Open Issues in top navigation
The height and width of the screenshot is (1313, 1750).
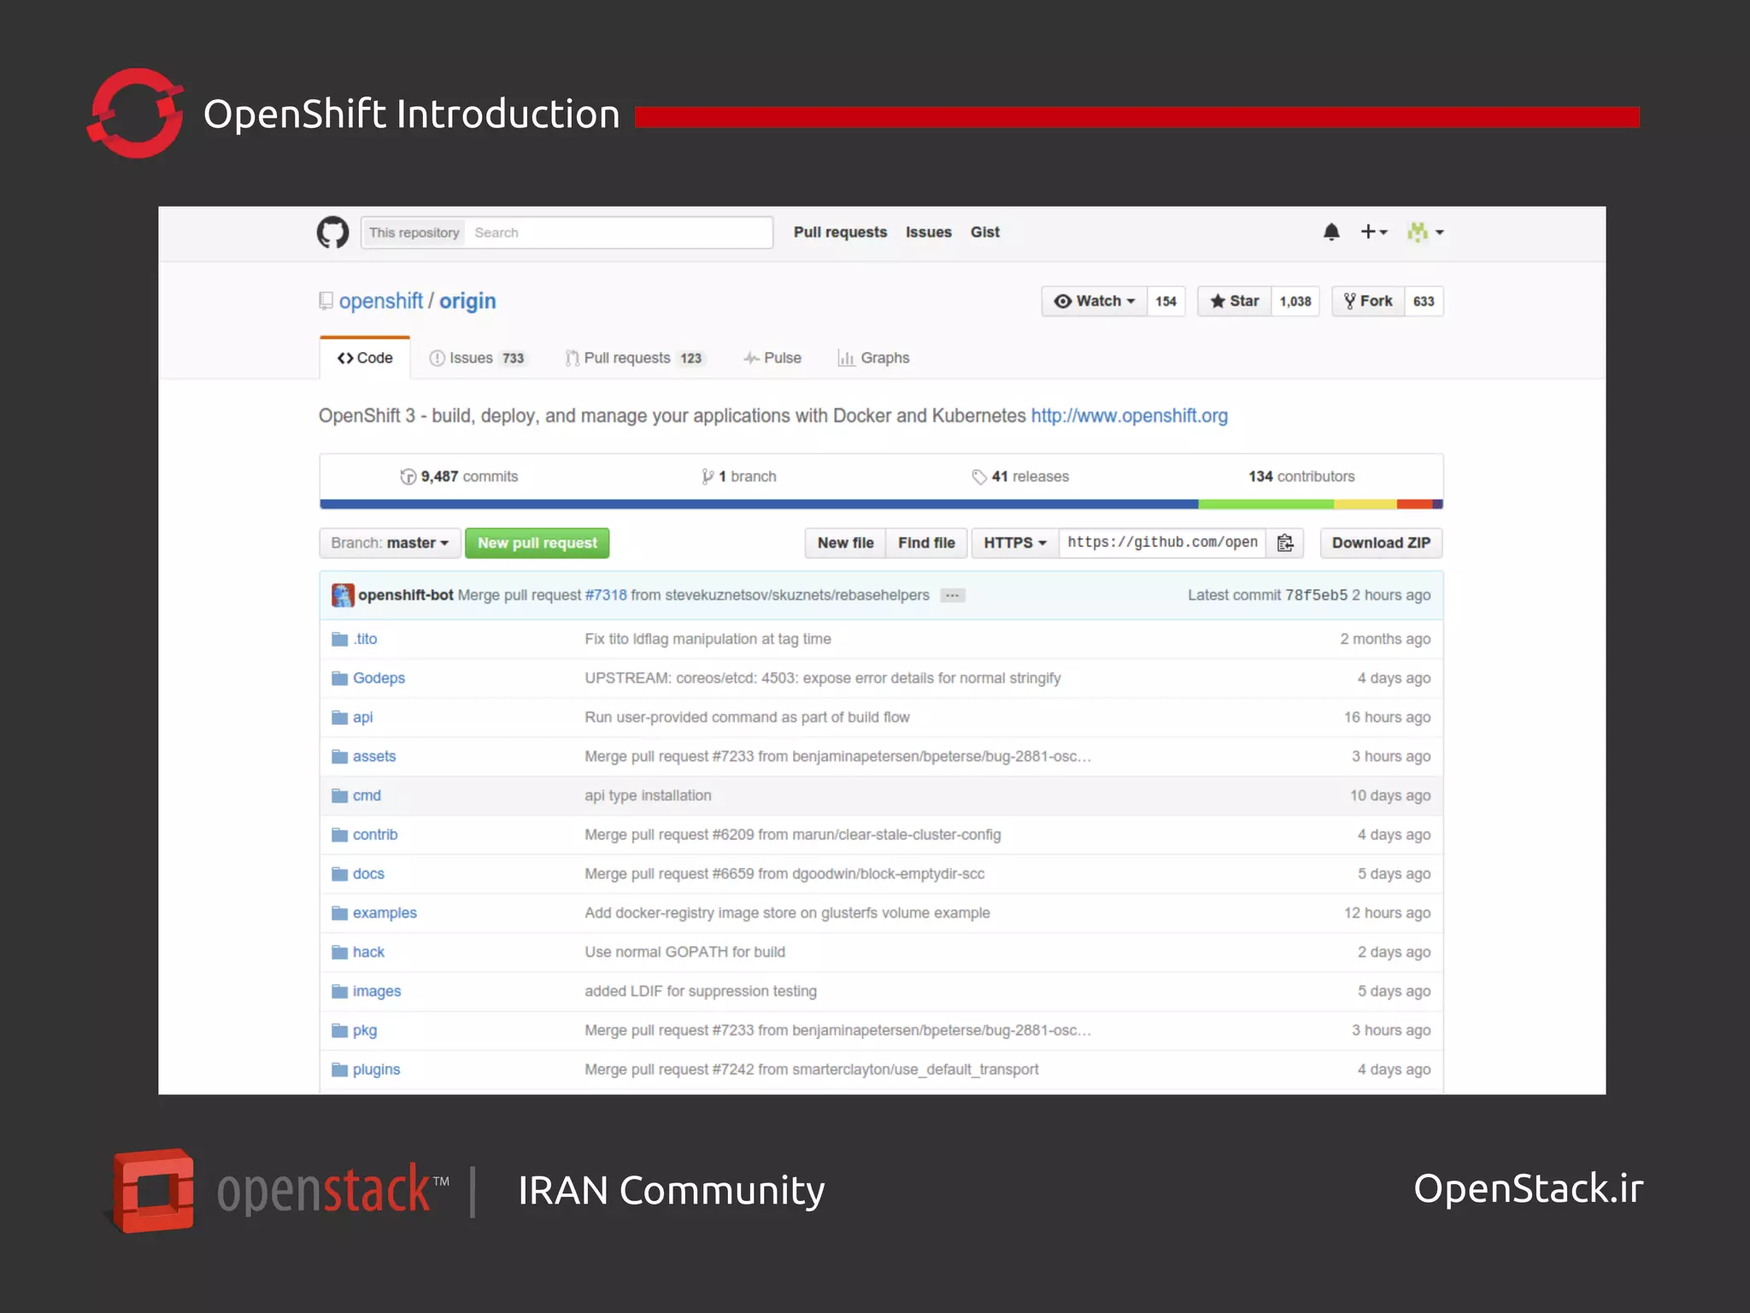click(x=928, y=232)
